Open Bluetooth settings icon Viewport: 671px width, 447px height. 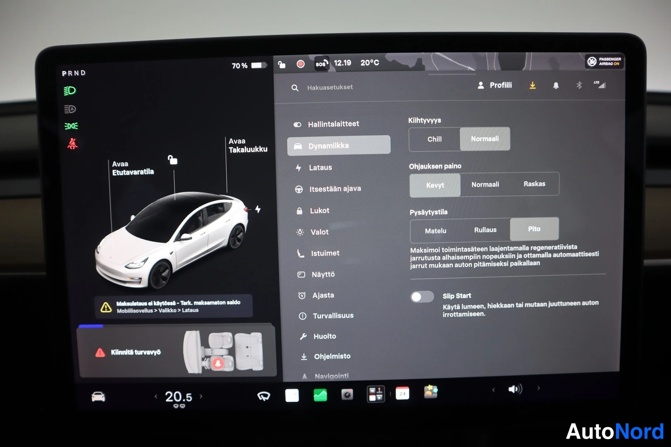(x=579, y=85)
